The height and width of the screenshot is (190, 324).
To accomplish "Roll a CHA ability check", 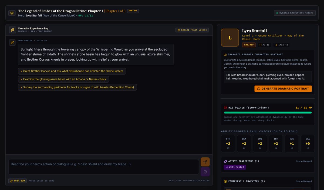I will coord(308,144).
